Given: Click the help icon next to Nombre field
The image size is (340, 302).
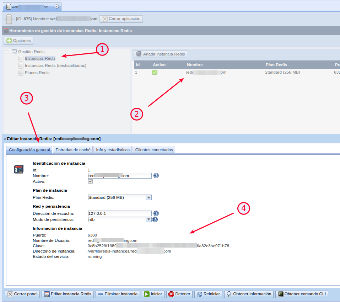Looking at the screenshot, I should [x=156, y=176].
